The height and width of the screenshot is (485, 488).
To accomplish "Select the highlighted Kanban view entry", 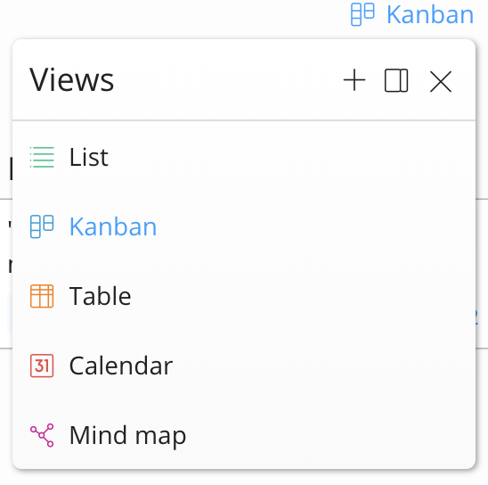I will (244, 226).
